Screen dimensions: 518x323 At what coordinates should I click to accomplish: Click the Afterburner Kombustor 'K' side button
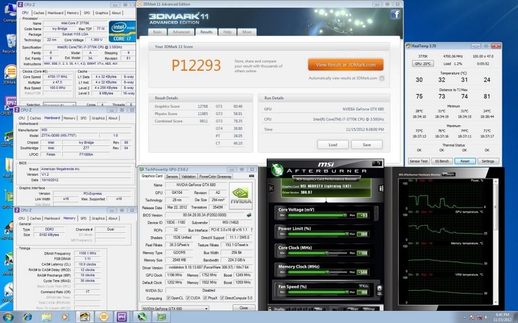(271, 188)
